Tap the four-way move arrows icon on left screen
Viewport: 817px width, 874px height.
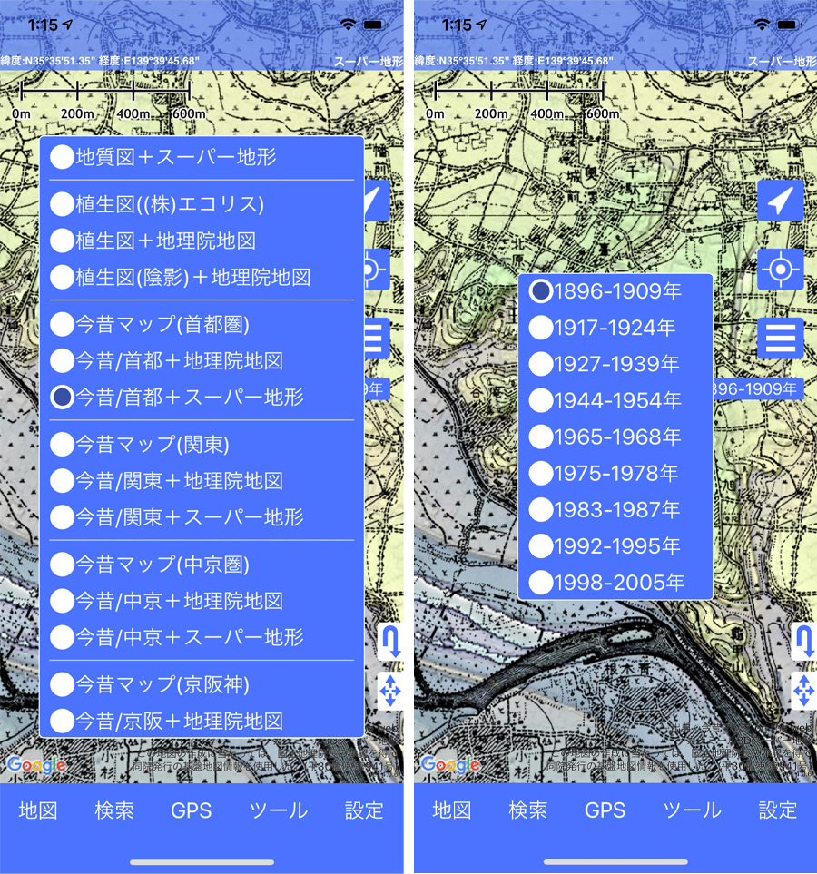(x=391, y=692)
